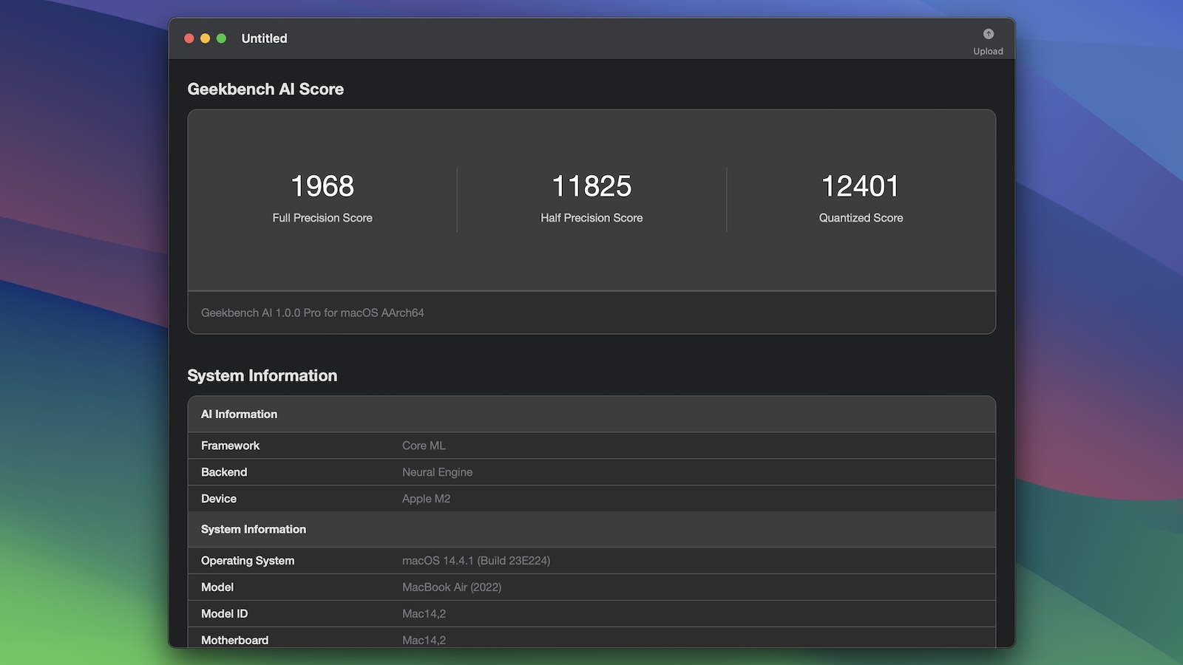This screenshot has height=665, width=1183.
Task: Select the macOS 14.4.1 build value
Action: click(x=476, y=561)
